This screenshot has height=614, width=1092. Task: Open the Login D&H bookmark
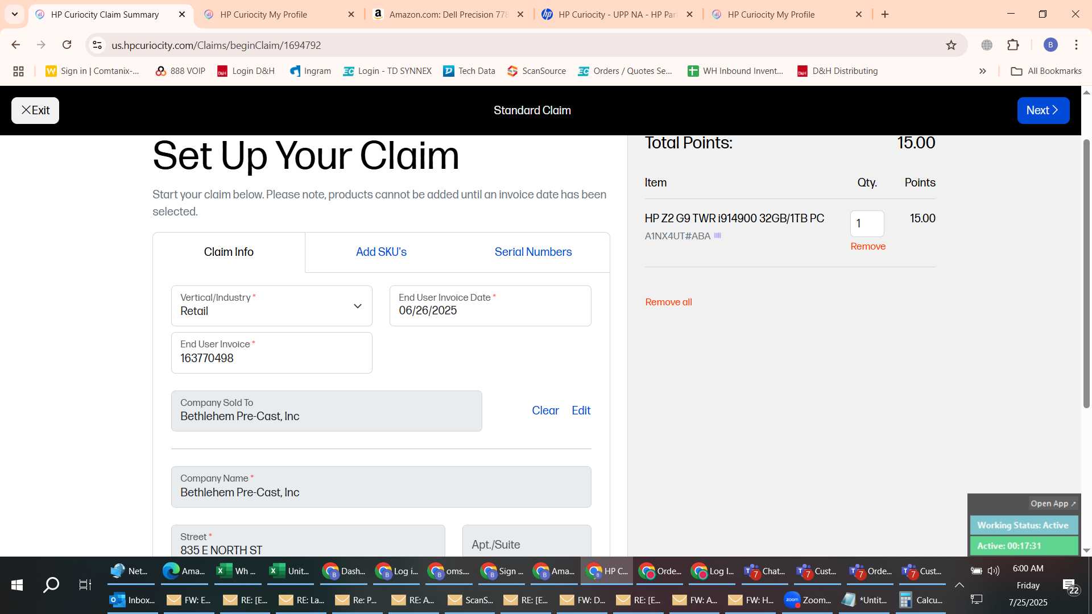(x=246, y=71)
